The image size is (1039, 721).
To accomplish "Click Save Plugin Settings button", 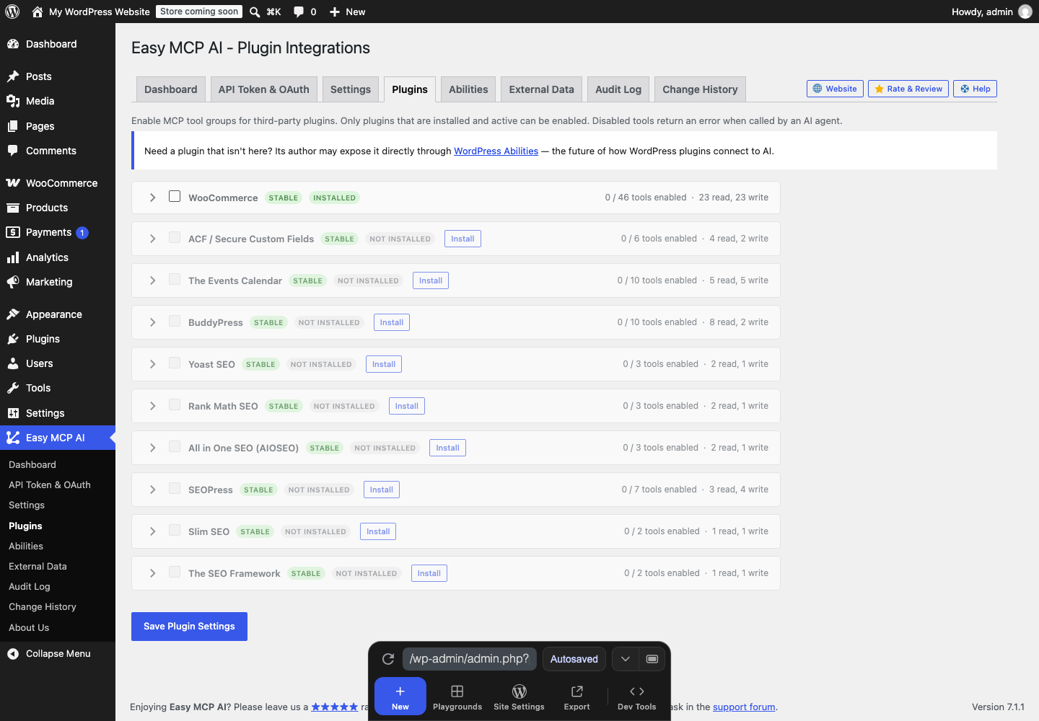I will [189, 627].
